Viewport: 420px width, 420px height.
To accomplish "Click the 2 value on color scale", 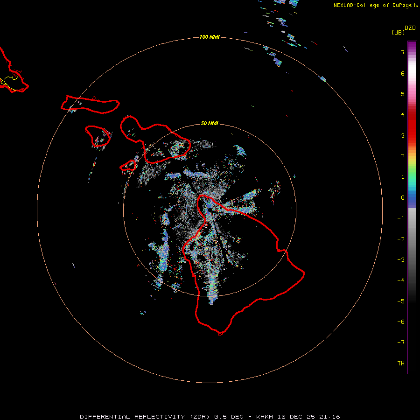I will (403, 156).
